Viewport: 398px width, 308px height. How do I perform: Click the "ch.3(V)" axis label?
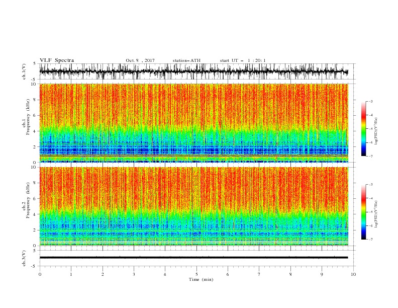pyautogui.click(x=24, y=258)
